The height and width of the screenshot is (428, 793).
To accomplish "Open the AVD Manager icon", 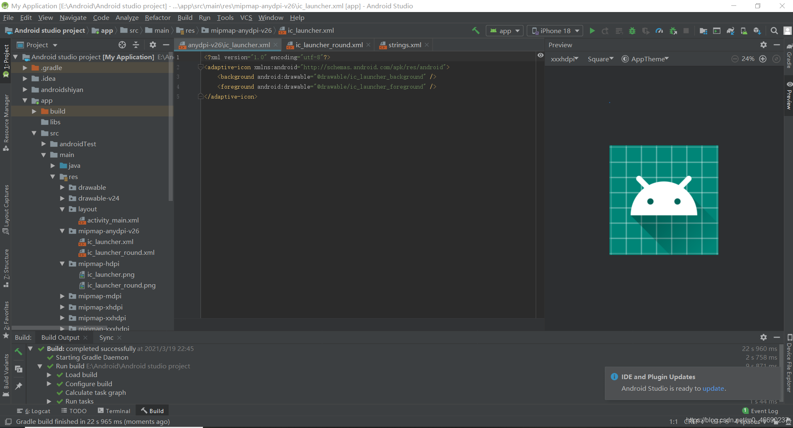I will tap(744, 31).
